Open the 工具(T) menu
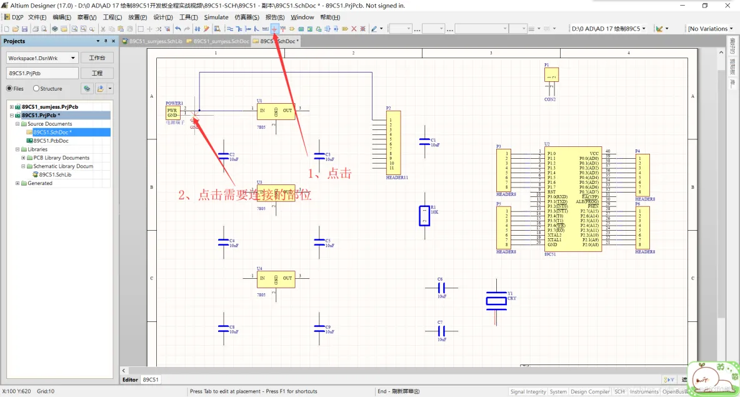 tap(188, 17)
